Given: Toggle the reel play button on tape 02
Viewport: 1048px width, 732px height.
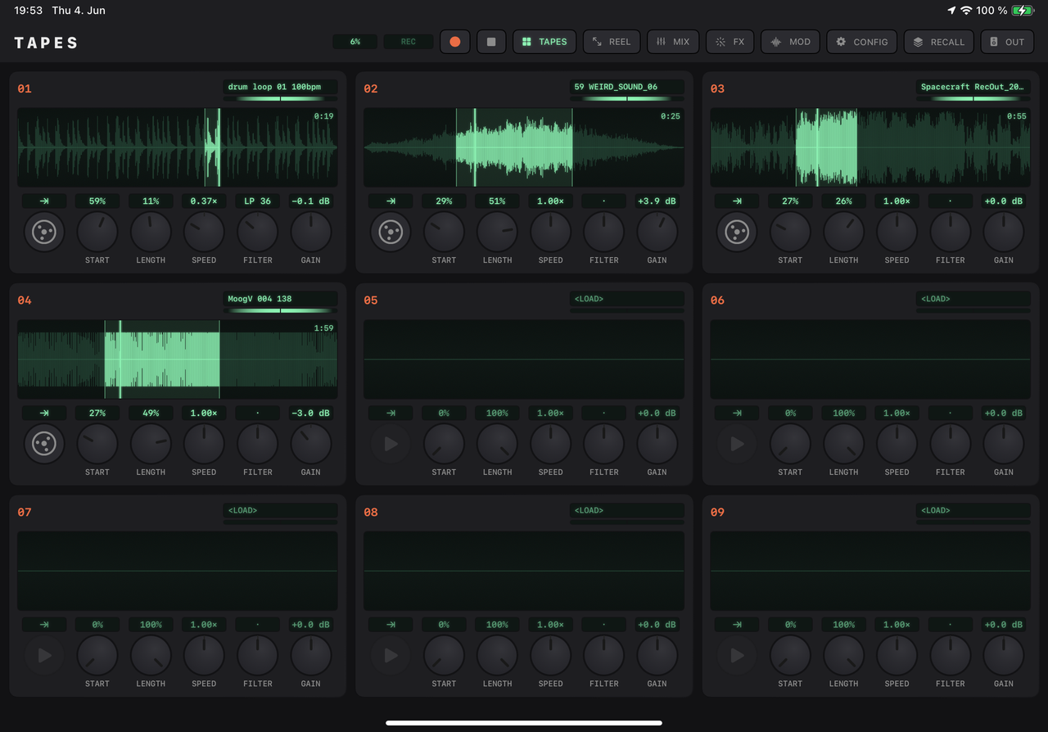Looking at the screenshot, I should [391, 233].
